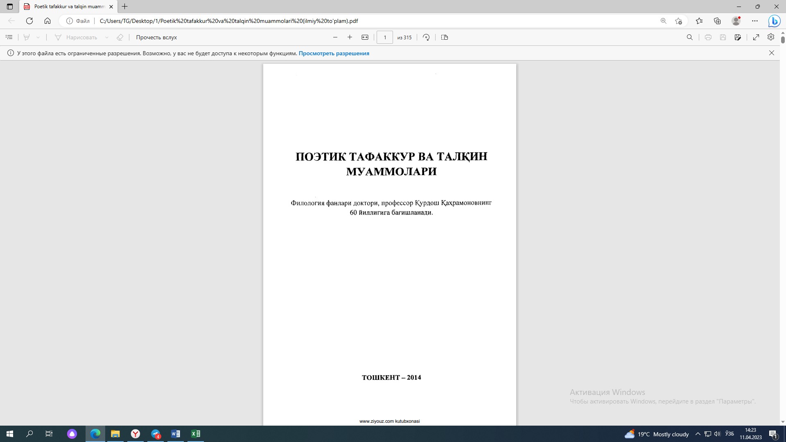Switch to Word on taskbar
786x442 pixels.
[x=176, y=434]
